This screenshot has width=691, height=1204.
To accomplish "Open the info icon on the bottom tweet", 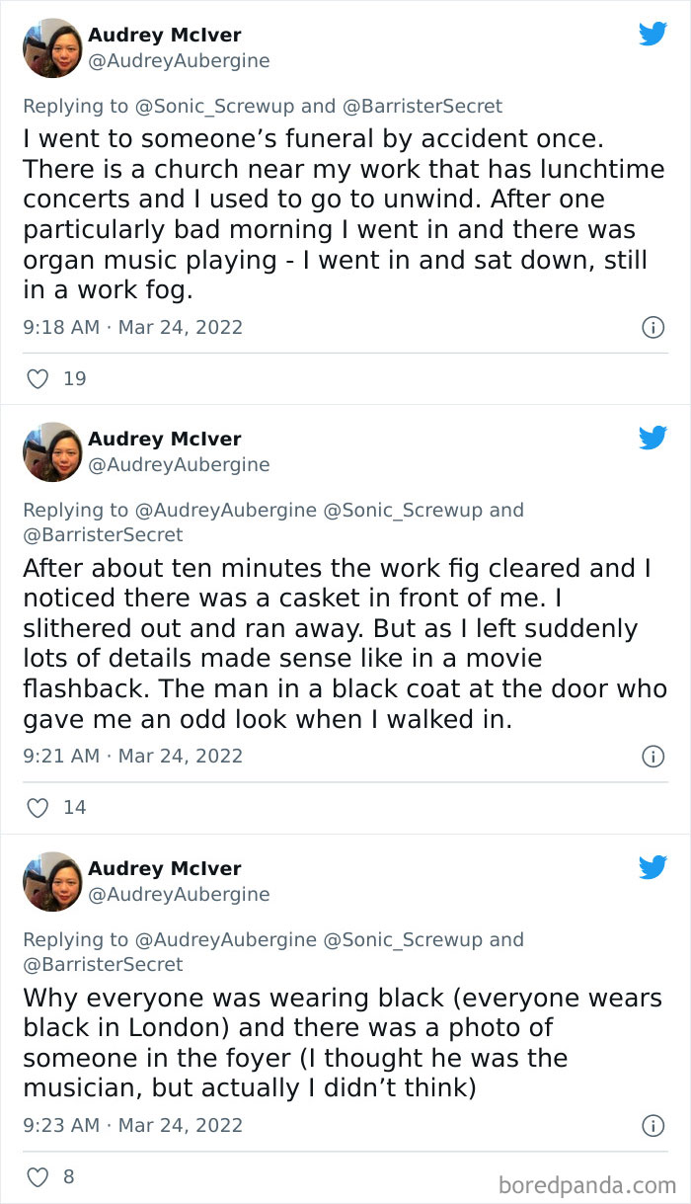I will pos(653,1125).
